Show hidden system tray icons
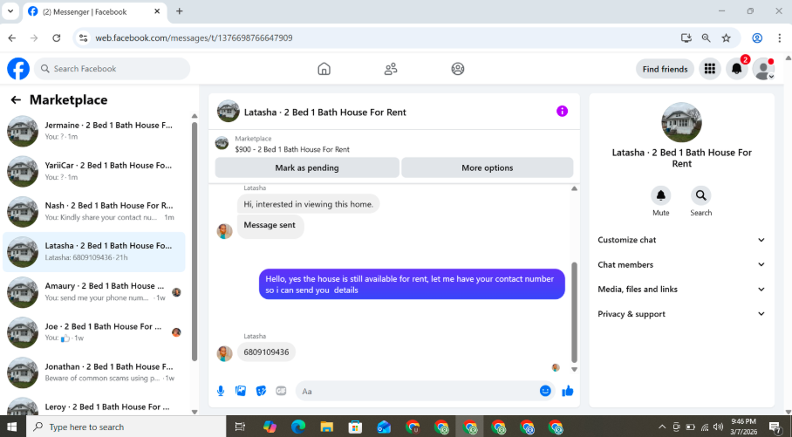 tap(662, 427)
